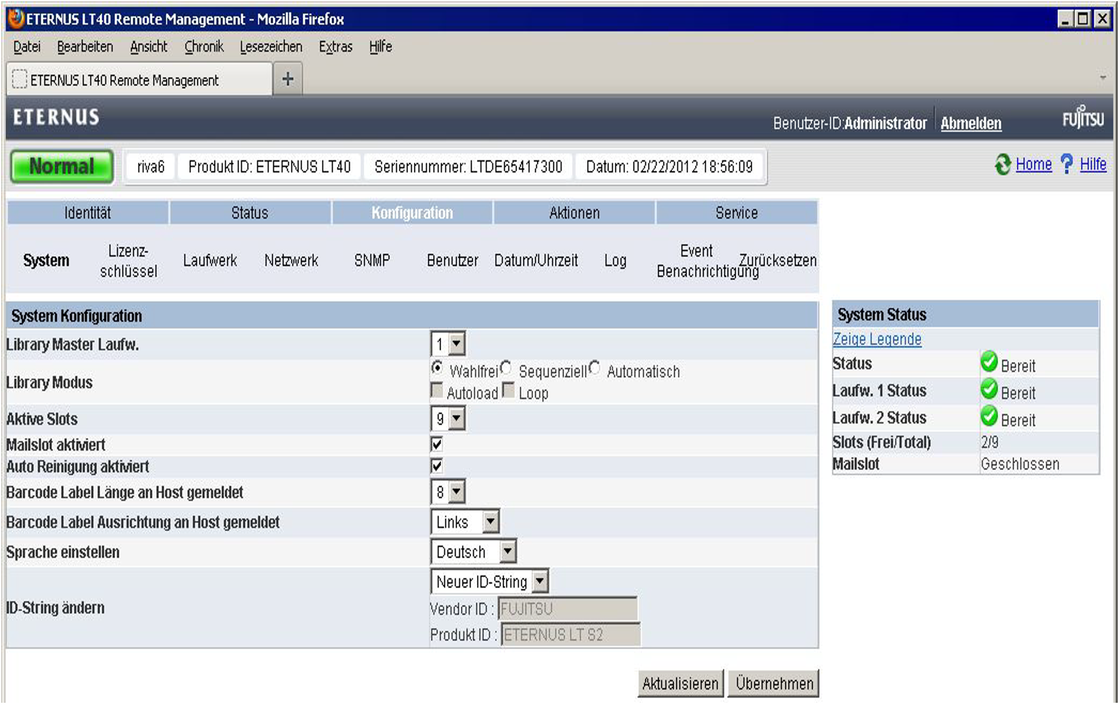Click the Fujitsu logo
The height and width of the screenshot is (711, 1120).
click(1082, 117)
